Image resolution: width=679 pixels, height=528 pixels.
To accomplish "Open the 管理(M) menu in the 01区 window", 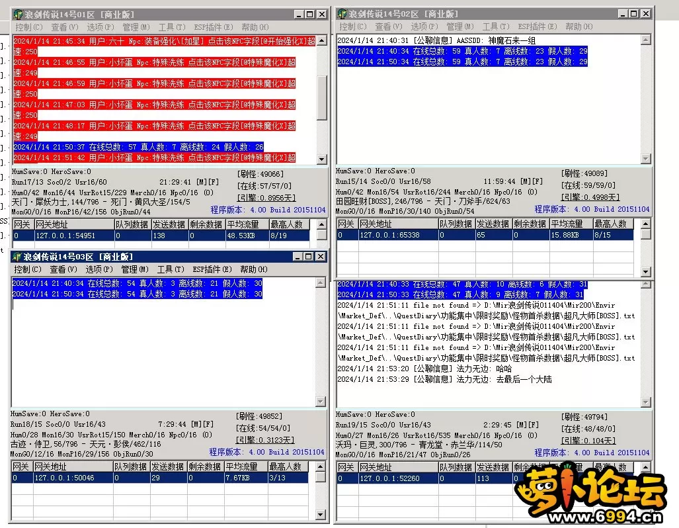I will pos(136,27).
